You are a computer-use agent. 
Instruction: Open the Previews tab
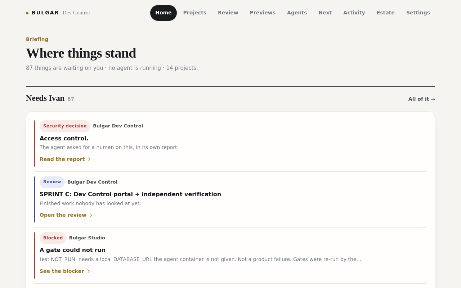(x=263, y=13)
